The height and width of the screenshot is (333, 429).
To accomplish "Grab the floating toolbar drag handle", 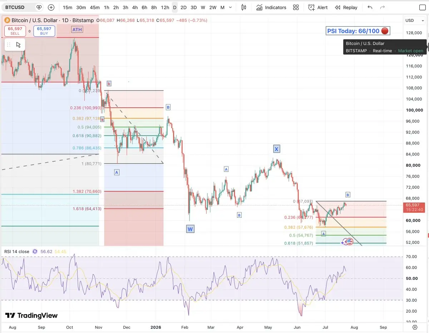I will pyautogui.click(x=9, y=45).
